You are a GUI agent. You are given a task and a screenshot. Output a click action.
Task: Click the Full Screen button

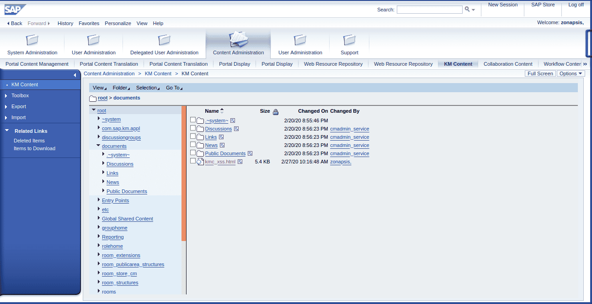click(540, 73)
